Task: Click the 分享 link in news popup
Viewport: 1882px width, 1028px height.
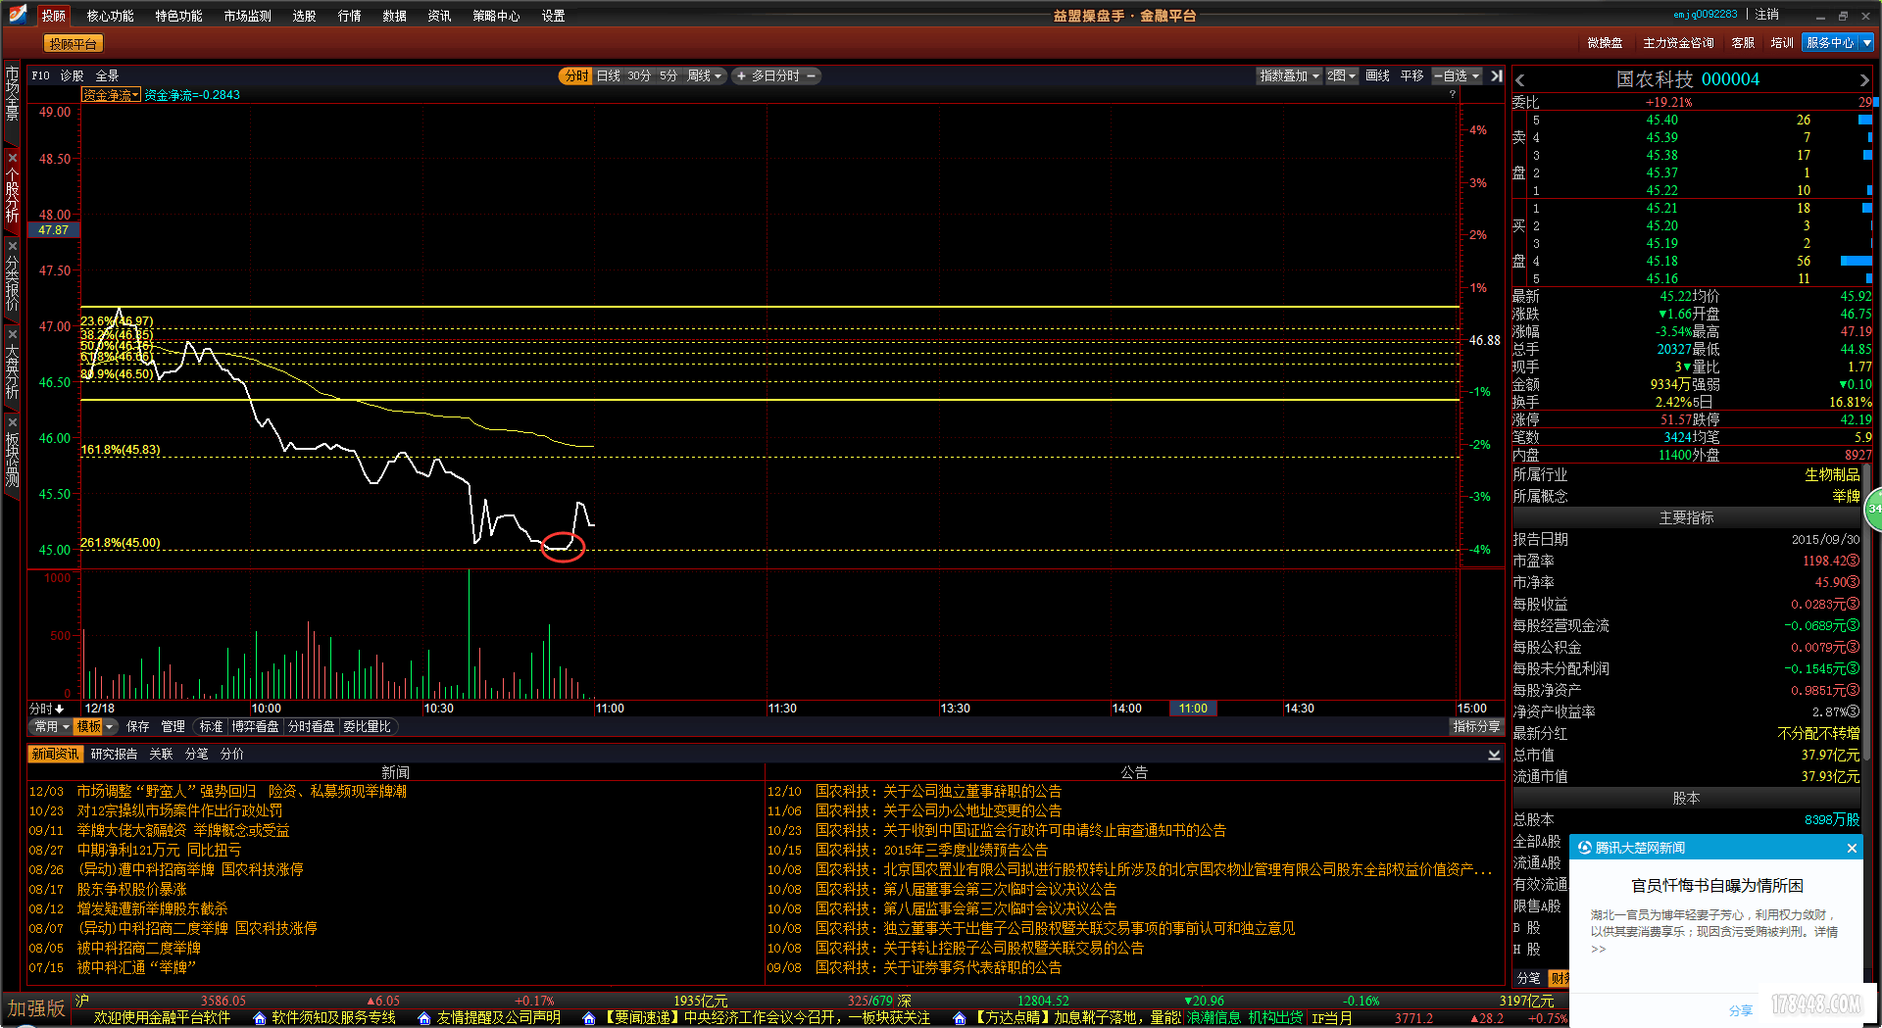Action: (1741, 1010)
